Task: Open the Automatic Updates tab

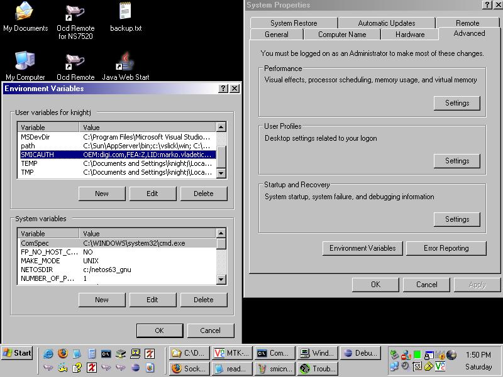Action: (386, 23)
